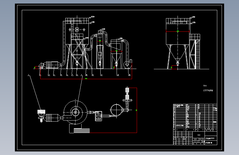This screenshot has width=239, height=155.
Task: Click the discharge valve under the elevation tower cone
Action: (77, 63)
